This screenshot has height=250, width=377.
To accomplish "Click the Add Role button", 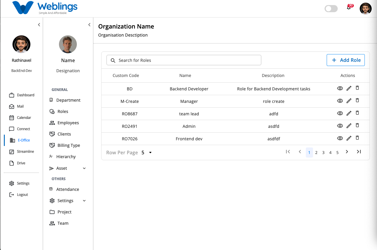I will 346,60.
